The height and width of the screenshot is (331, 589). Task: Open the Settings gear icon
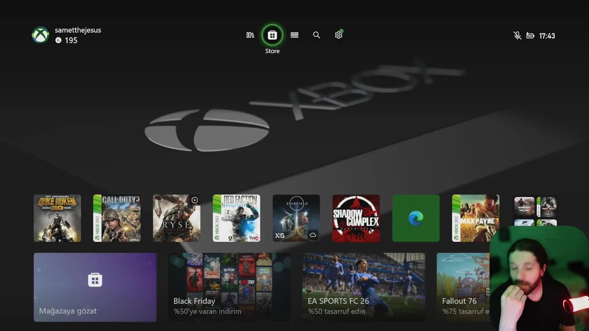pos(339,35)
